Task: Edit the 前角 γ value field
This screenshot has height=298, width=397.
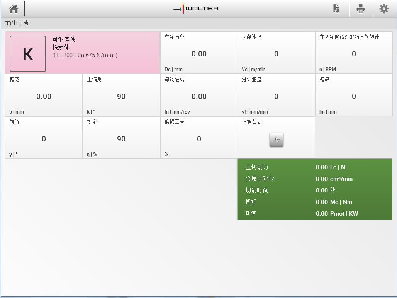Action: 44,138
